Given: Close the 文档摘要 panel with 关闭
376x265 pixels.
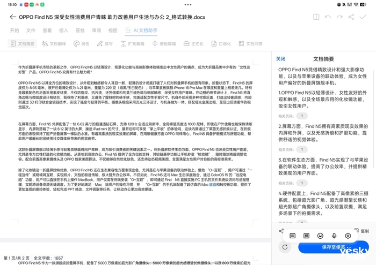Looking at the screenshot, I should pyautogui.click(x=280, y=59).
